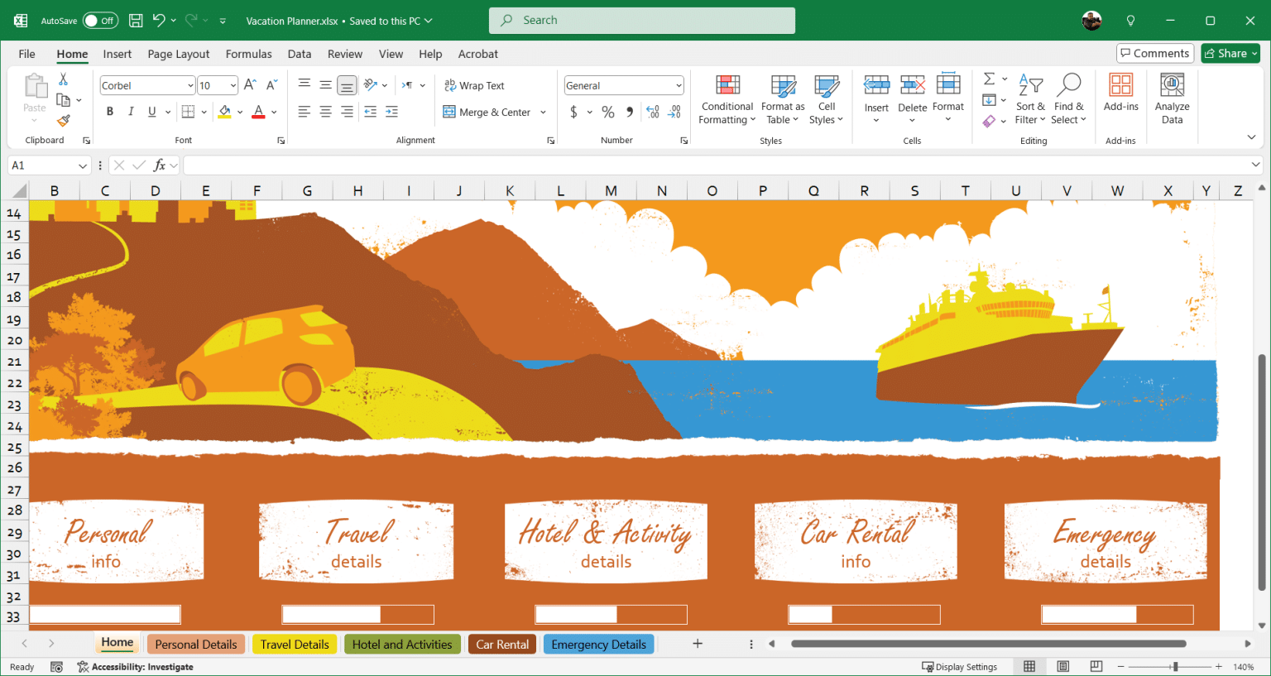Open the Fill Color dropdown arrow
1271x676 pixels.
(241, 111)
